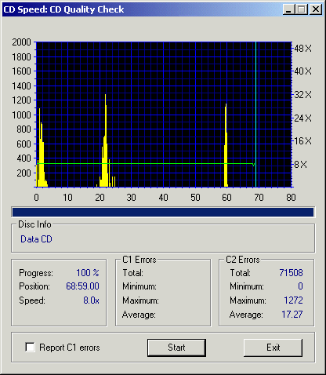Click the Position value 68:59.00
Screen dimensions: 326x375
coord(82,286)
